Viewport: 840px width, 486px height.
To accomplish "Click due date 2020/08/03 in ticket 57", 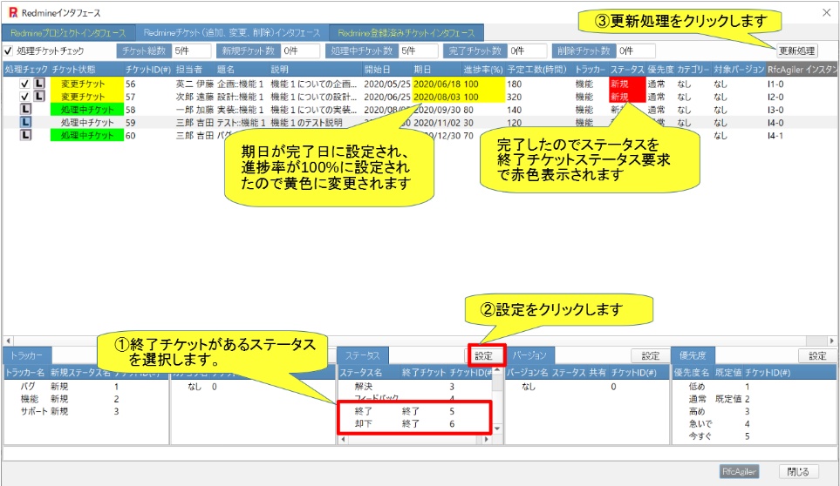I will tap(437, 97).
